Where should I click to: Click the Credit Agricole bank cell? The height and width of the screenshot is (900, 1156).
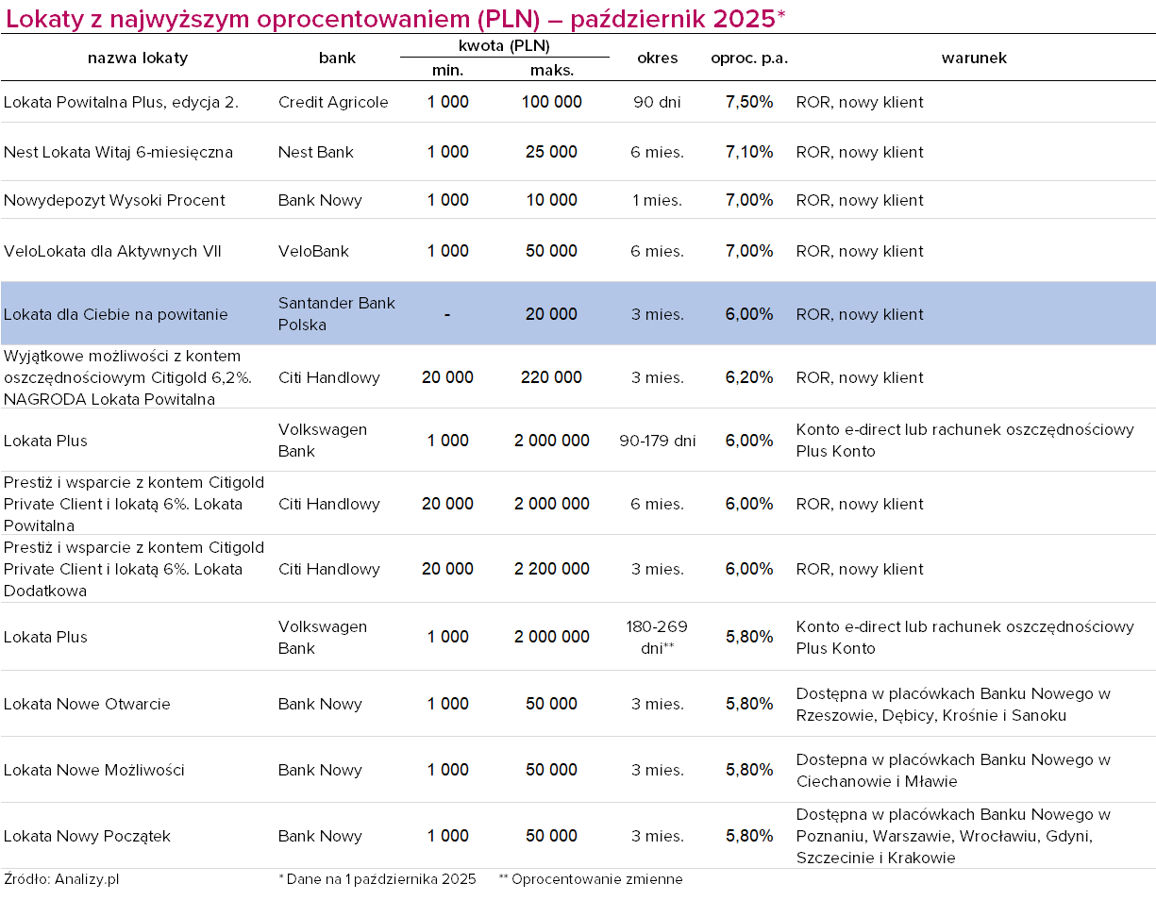tap(333, 102)
